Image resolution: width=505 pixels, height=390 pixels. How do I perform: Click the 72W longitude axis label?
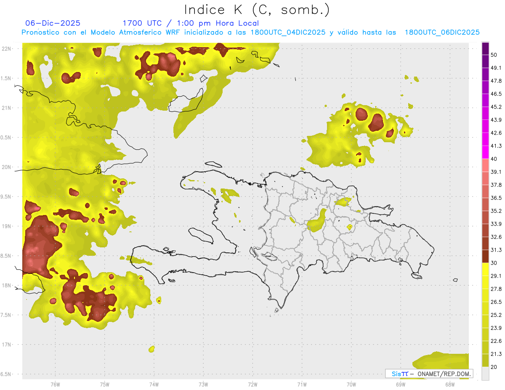click(252, 384)
